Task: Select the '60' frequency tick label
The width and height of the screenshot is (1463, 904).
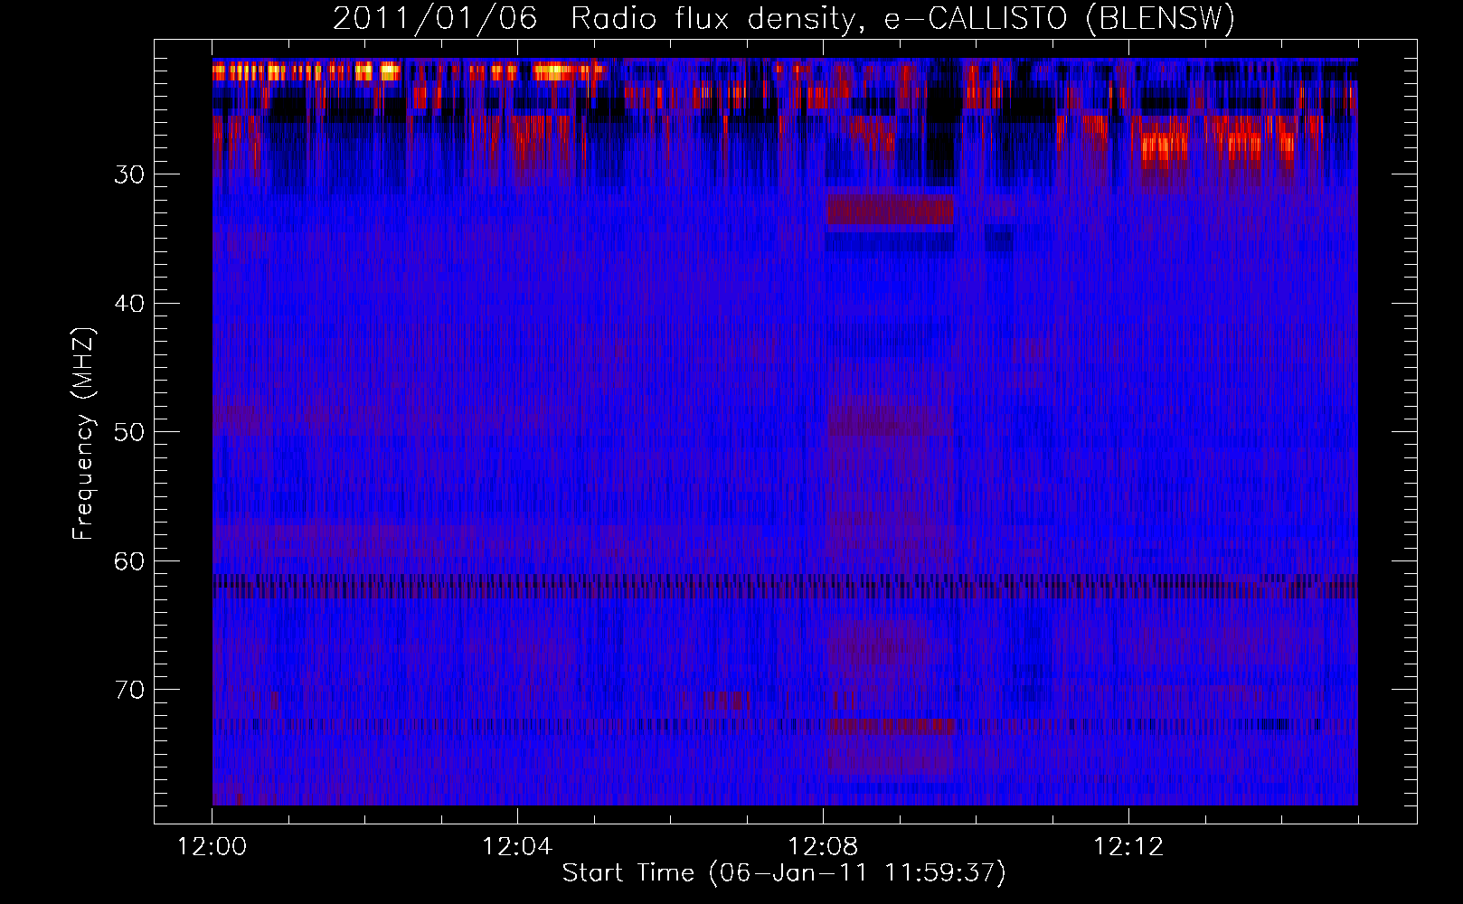Action: (129, 561)
